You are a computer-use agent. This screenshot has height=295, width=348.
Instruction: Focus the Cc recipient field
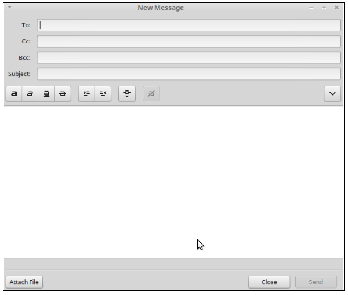(x=189, y=41)
